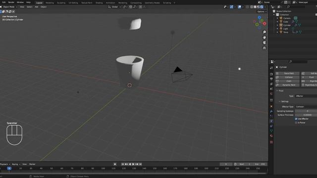Open the viewport Options dropdown
The image size is (317, 178).
tap(262, 11)
